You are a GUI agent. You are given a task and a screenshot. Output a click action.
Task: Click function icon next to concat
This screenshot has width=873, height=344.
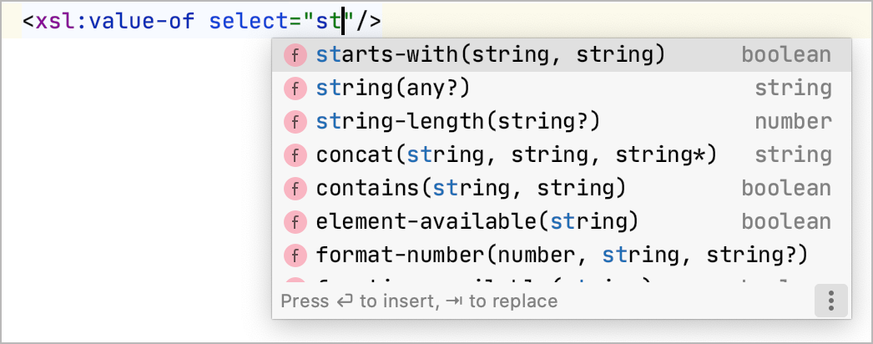pos(295,155)
